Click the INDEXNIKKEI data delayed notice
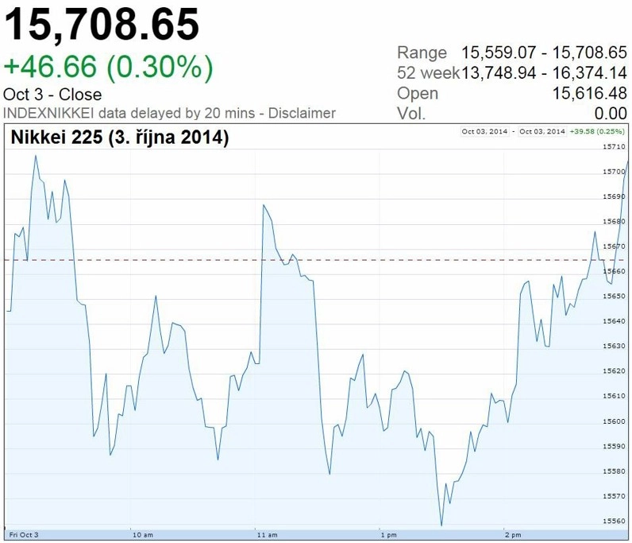 tap(129, 113)
